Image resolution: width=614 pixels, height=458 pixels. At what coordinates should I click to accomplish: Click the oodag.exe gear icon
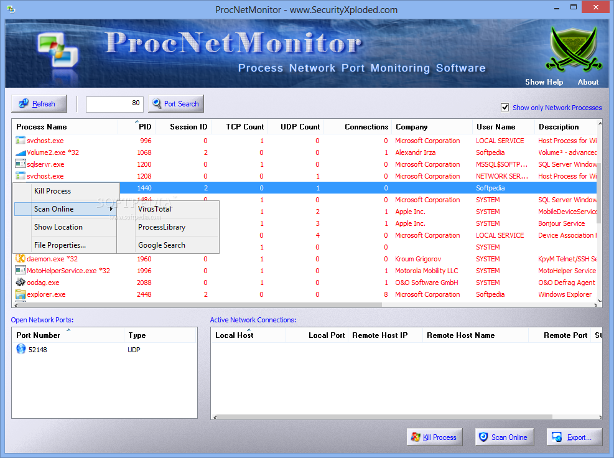pyautogui.click(x=21, y=282)
